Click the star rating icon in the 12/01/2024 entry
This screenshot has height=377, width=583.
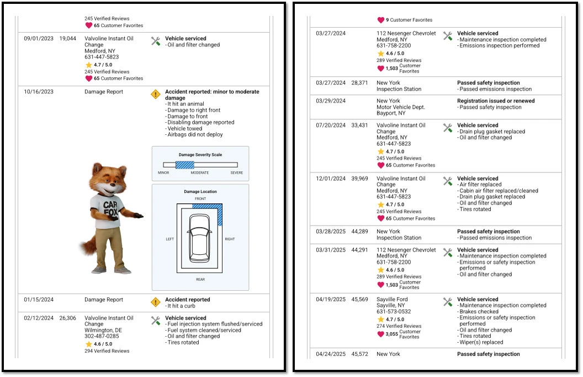tap(381, 205)
